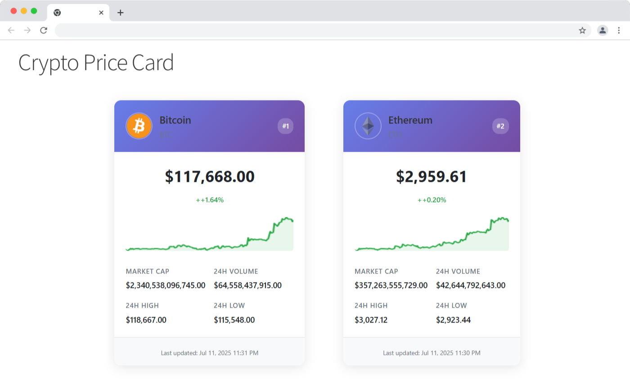Go back to previous page
This screenshot has height=391, width=630.
11,31
